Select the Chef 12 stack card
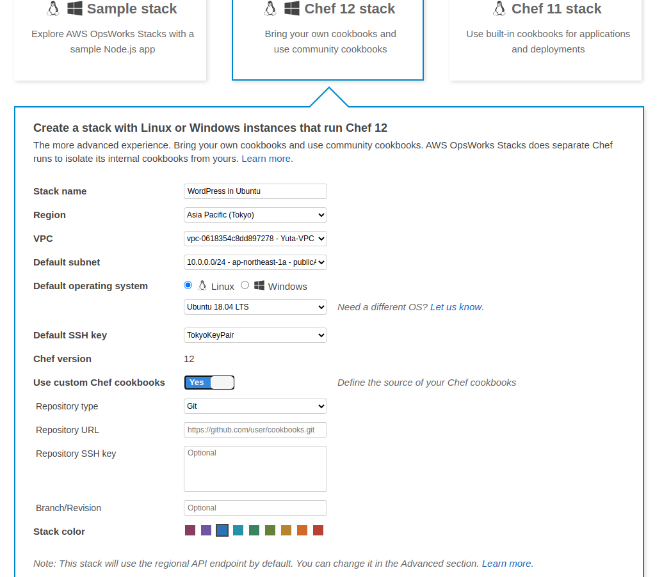 pyautogui.click(x=328, y=39)
